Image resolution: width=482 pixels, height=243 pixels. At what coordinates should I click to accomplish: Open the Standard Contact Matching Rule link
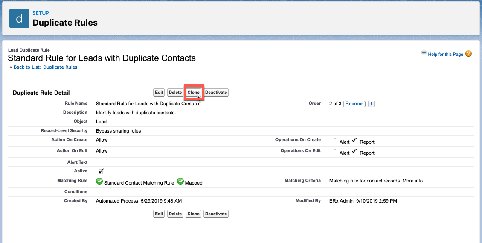pyautogui.click(x=139, y=183)
